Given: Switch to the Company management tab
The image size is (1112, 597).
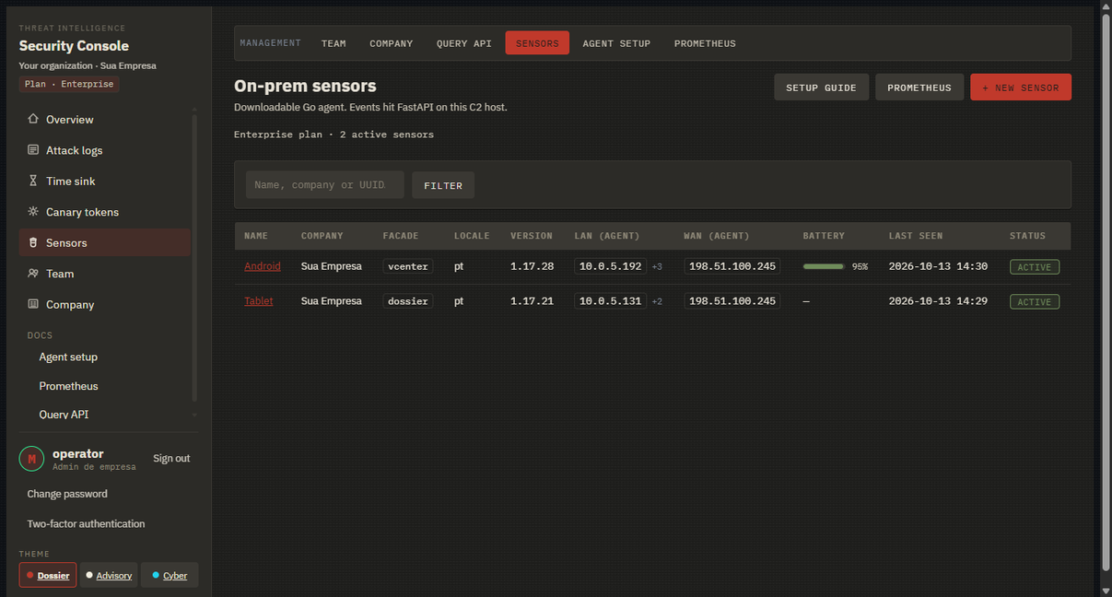Looking at the screenshot, I should click(x=392, y=43).
